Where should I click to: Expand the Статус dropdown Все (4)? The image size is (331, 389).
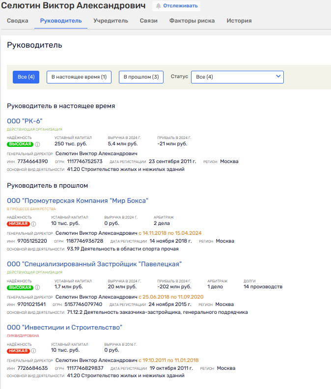237,77
